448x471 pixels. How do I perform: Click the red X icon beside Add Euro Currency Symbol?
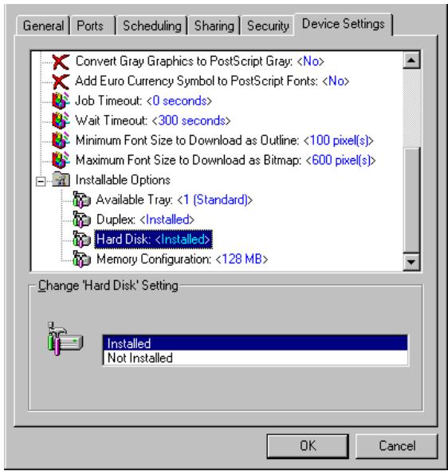click(61, 81)
